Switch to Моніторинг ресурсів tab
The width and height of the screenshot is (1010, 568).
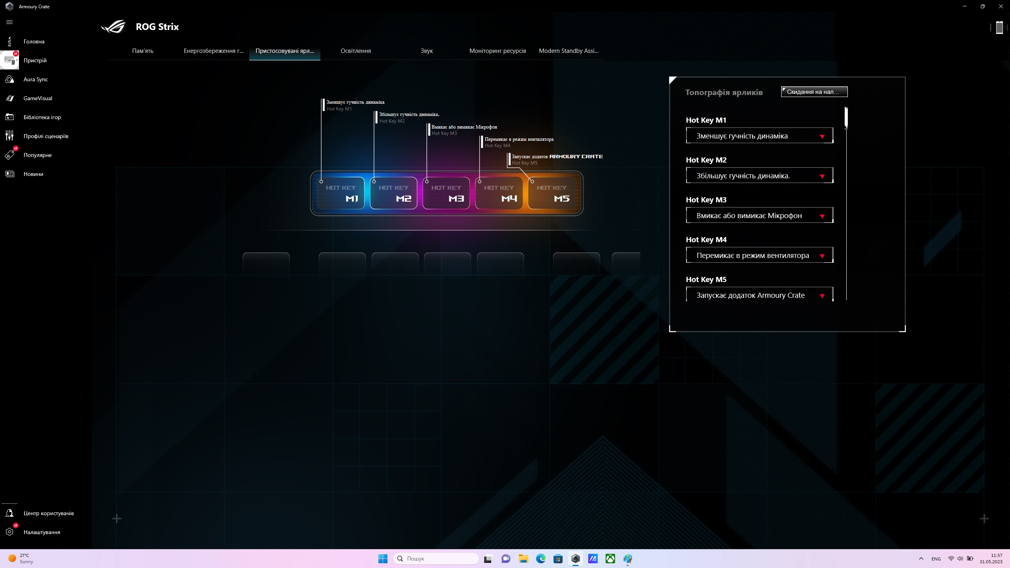498,51
